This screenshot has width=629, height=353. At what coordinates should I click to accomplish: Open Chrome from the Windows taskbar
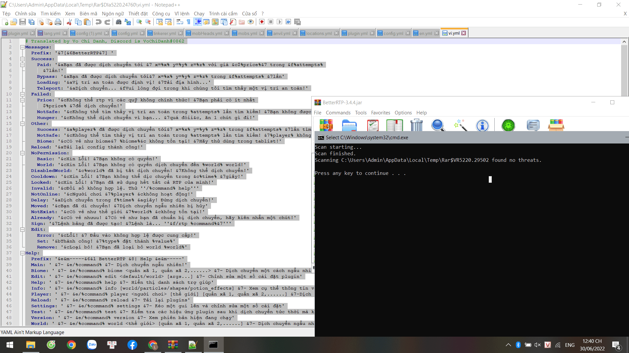(x=71, y=345)
